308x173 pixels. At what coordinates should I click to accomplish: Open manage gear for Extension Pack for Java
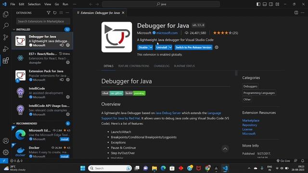click(x=68, y=80)
